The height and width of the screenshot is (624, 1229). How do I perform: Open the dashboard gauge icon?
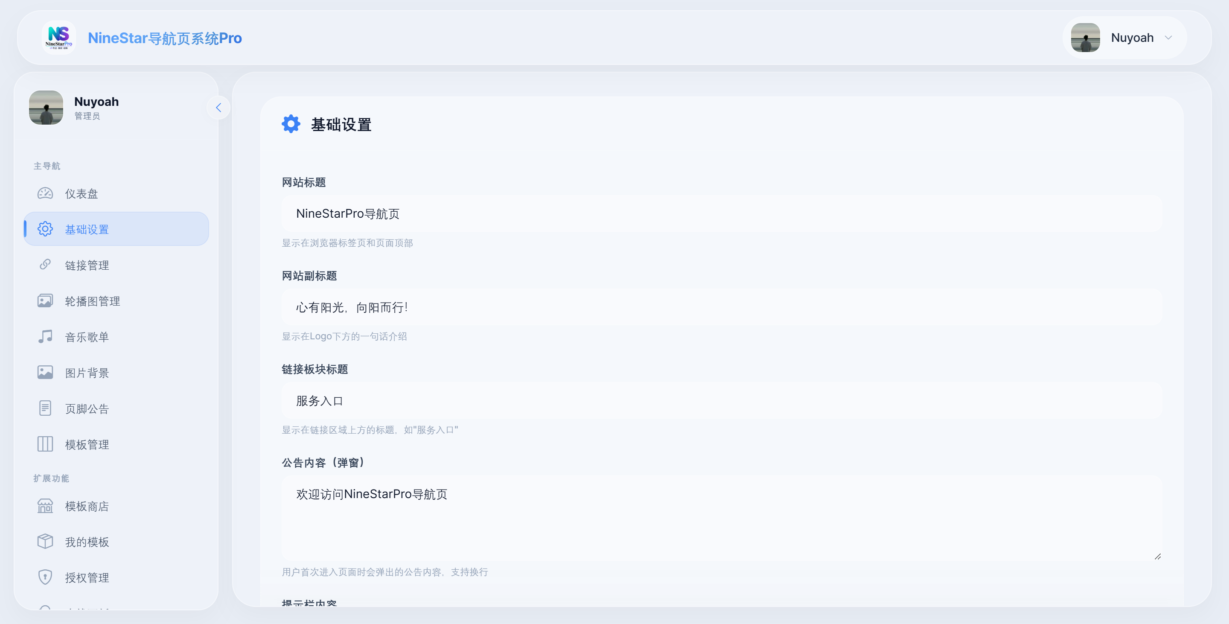point(45,193)
